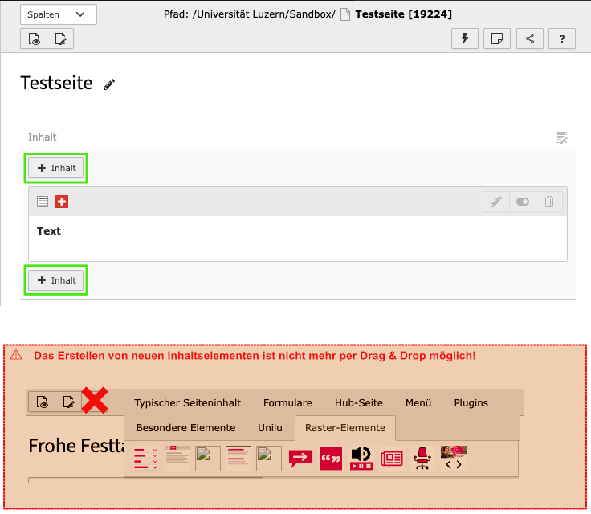Click the red newspaper icon
Screen dimensions: 591x514
pyautogui.click(x=392, y=459)
